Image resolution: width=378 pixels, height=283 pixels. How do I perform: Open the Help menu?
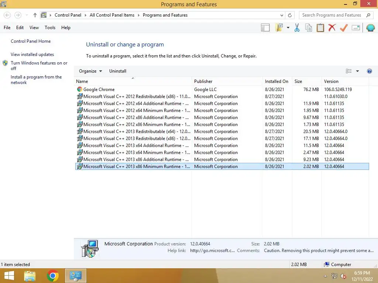pyautogui.click(x=66, y=28)
